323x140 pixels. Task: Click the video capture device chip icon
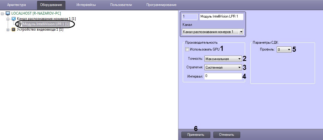(x=13, y=29)
